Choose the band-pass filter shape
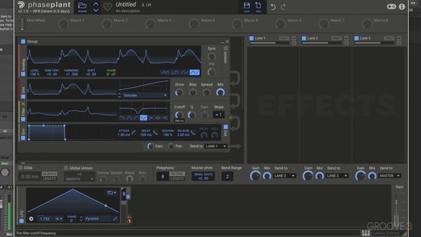The image size is (421, 237). coord(130,118)
